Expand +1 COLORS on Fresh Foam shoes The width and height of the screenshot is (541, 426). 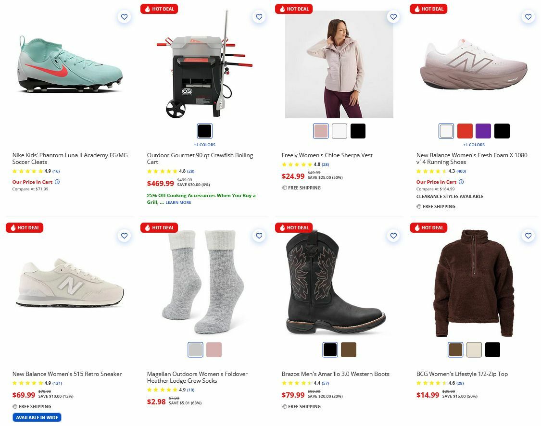point(474,144)
